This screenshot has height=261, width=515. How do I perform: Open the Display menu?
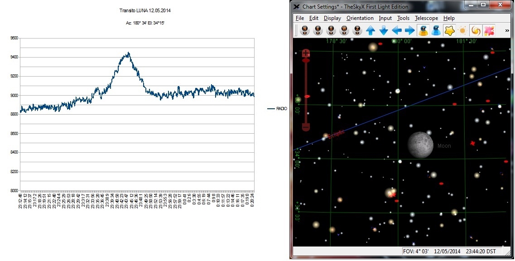tap(332, 18)
